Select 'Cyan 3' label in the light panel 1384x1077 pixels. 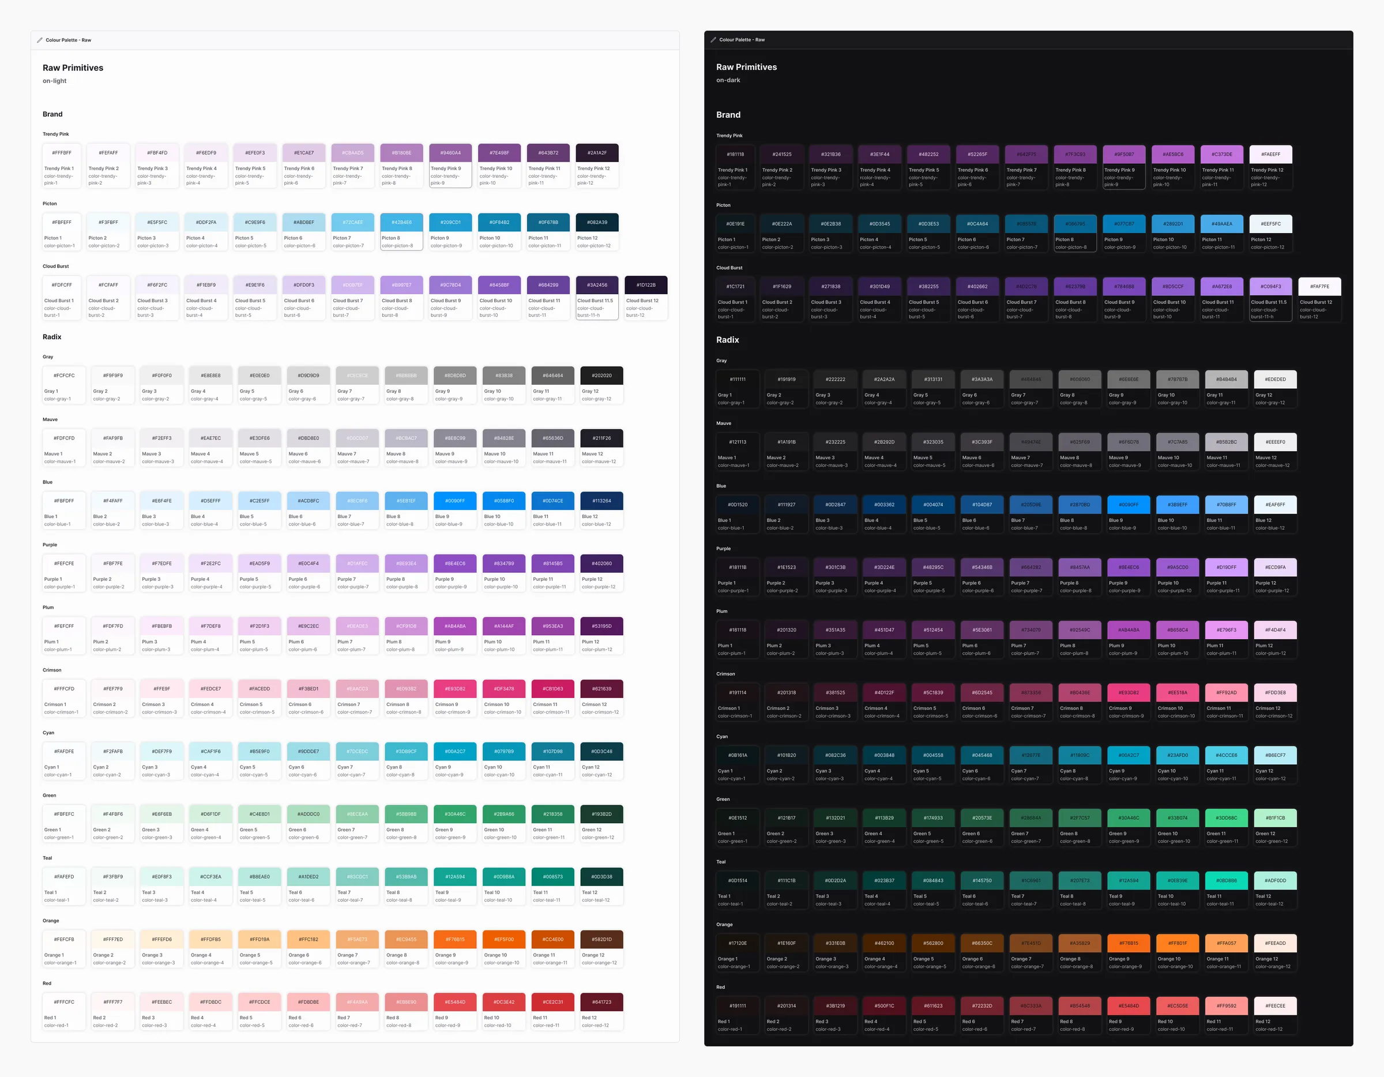pos(149,768)
